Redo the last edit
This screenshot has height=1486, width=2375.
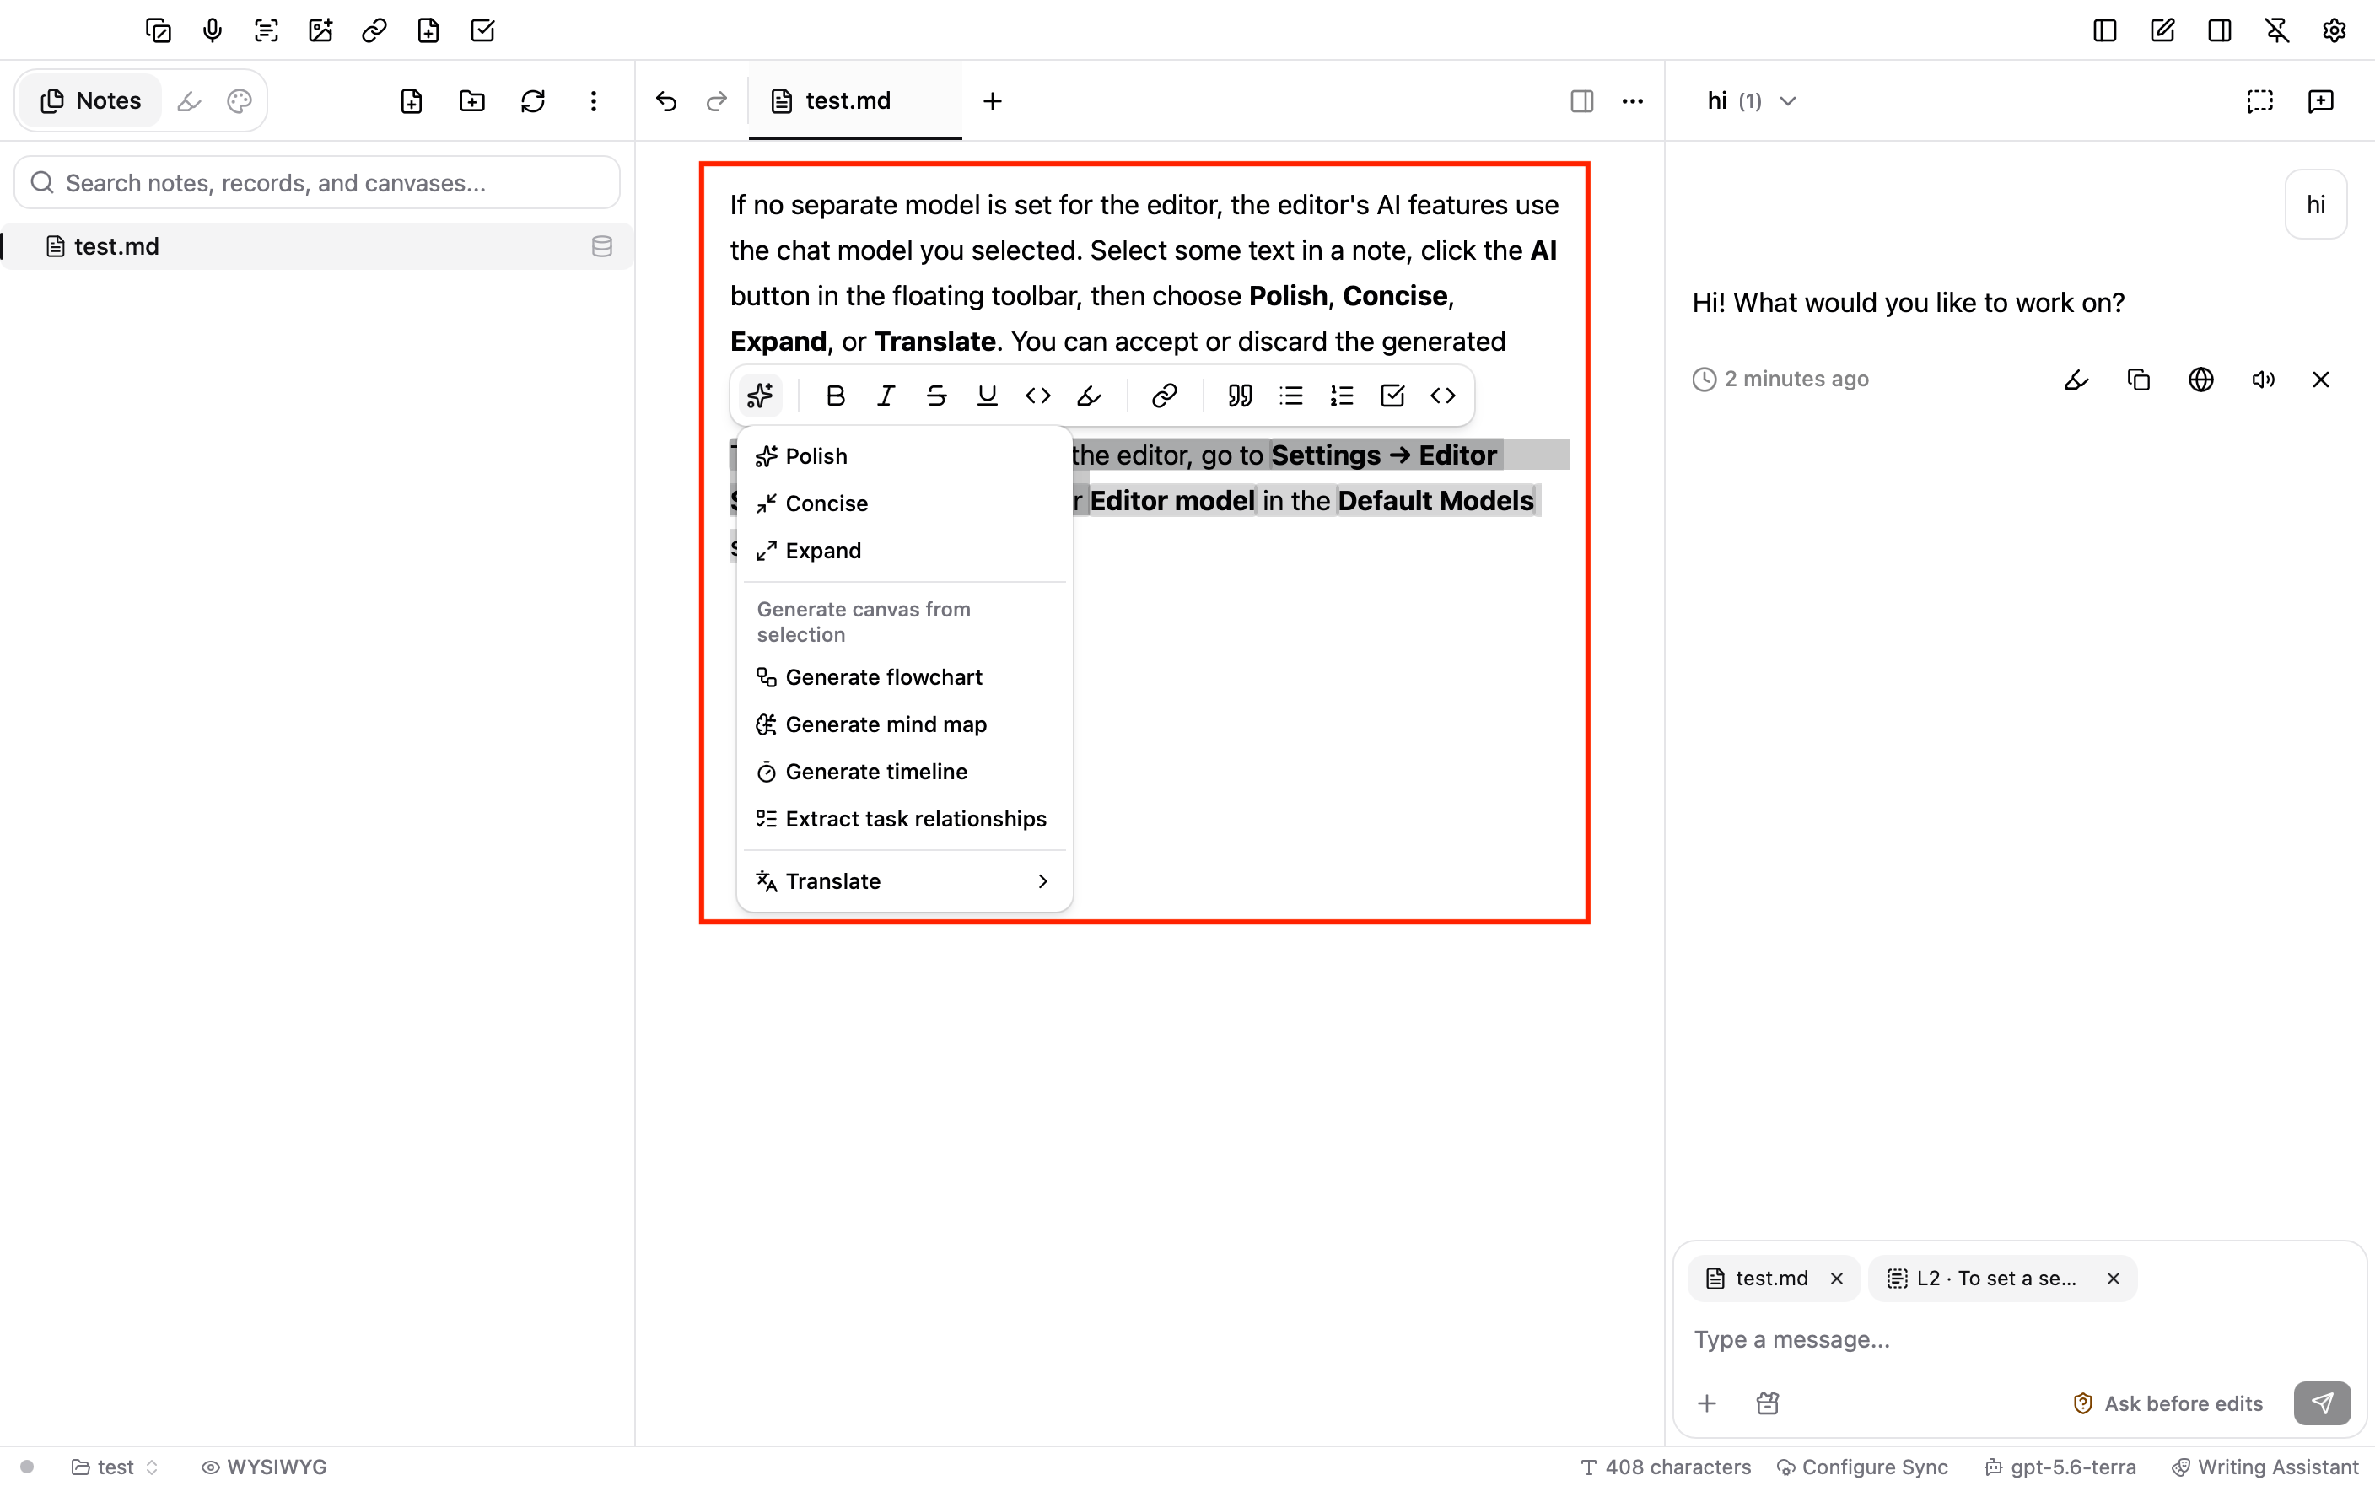(718, 100)
